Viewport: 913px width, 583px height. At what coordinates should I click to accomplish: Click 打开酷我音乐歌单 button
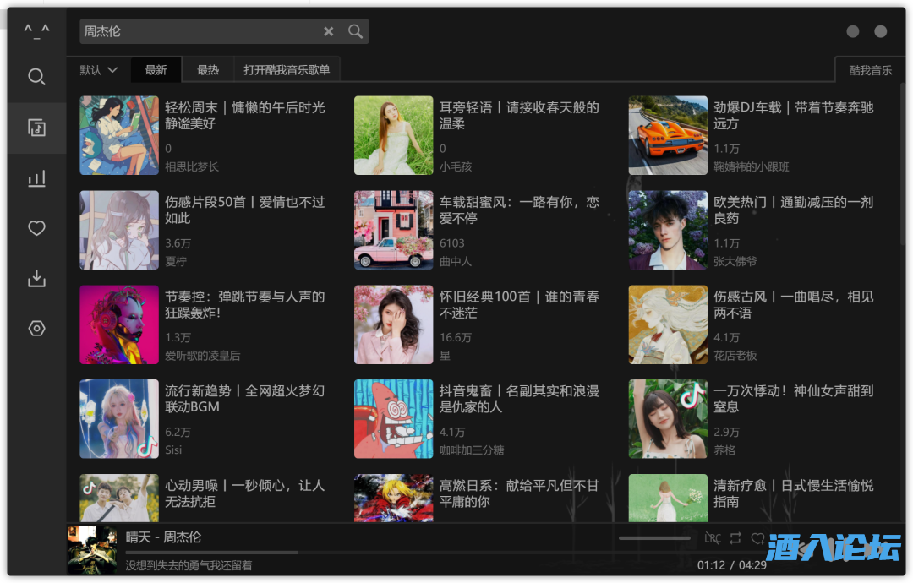click(287, 70)
